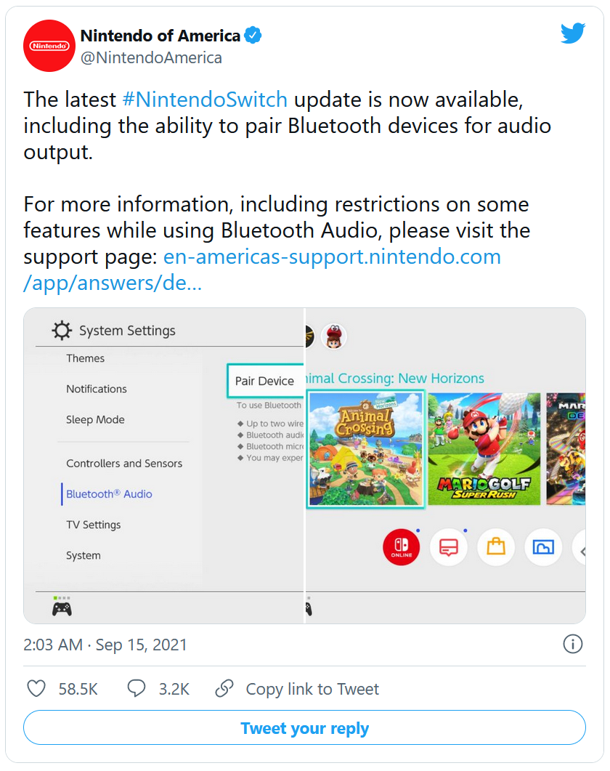This screenshot has height=771, width=610.
Task: Open the tweet info icon
Action: click(x=573, y=644)
